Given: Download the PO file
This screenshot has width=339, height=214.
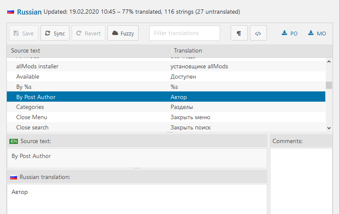Looking at the screenshot, I should [x=290, y=33].
